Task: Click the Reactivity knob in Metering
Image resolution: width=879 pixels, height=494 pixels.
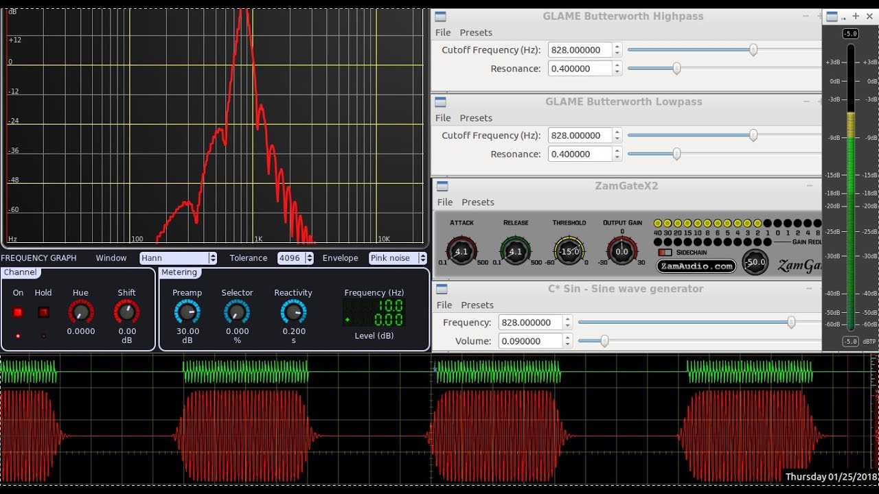Action: click(x=294, y=312)
